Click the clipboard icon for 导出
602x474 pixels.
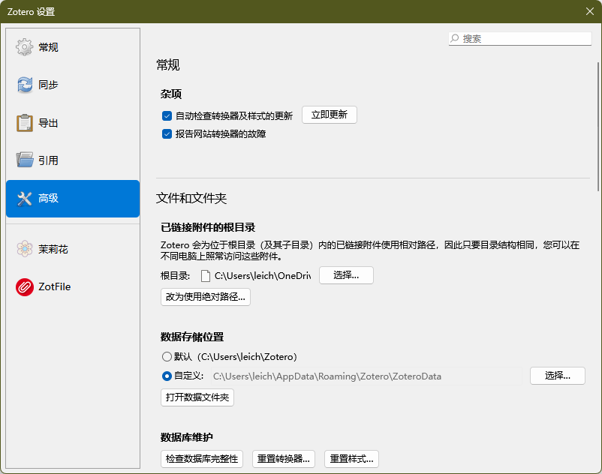click(x=25, y=123)
